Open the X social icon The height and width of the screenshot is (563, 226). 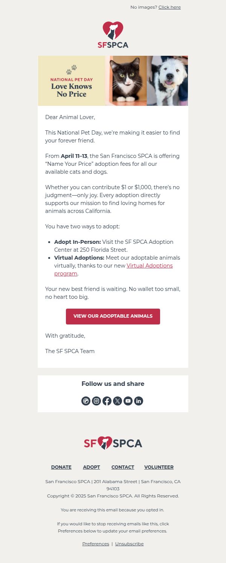(118, 401)
